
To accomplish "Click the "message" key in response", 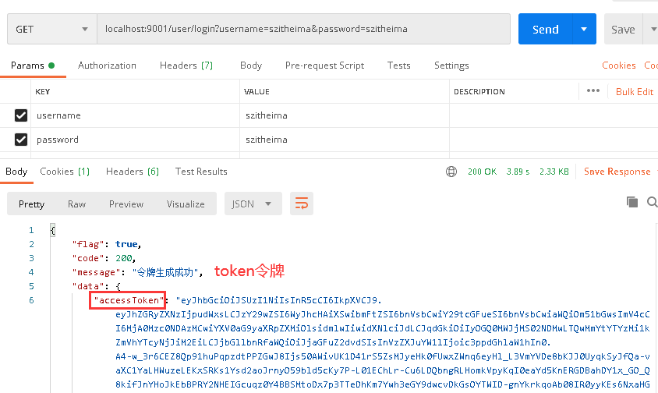I will (x=96, y=272).
